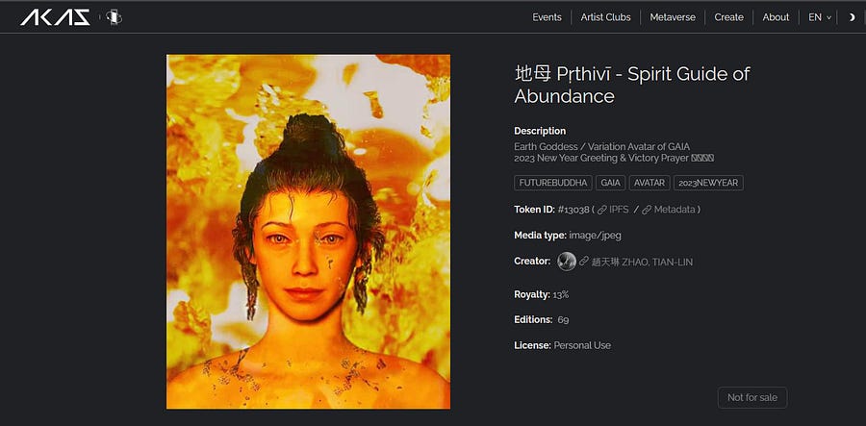Screen dimensions: 866x426
Task: Select the FUTUREBUDDHA tag
Action: click(553, 183)
